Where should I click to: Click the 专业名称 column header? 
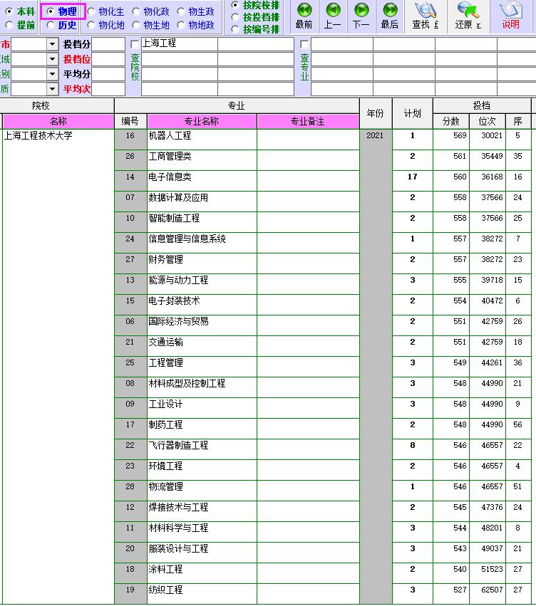[202, 121]
